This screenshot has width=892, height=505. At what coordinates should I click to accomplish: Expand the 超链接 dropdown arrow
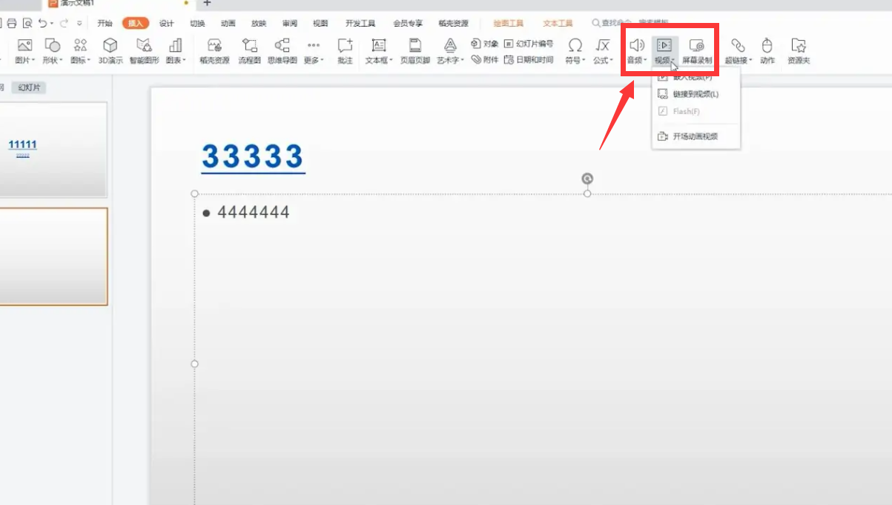[750, 61]
